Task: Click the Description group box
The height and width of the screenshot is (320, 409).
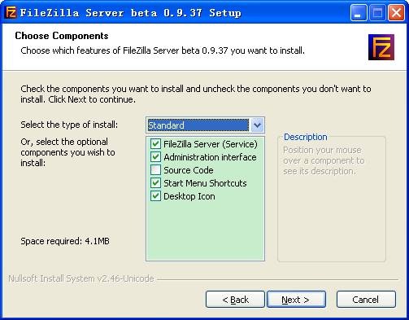Action: (332, 198)
